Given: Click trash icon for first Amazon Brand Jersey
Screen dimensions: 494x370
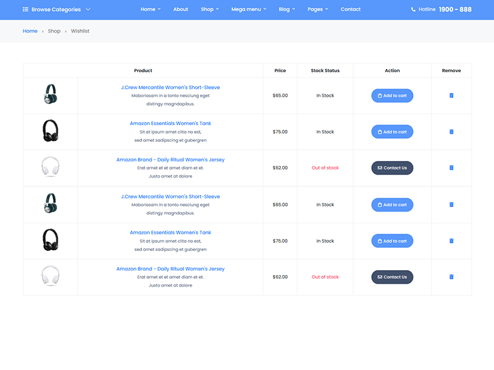Looking at the screenshot, I should coord(451,168).
